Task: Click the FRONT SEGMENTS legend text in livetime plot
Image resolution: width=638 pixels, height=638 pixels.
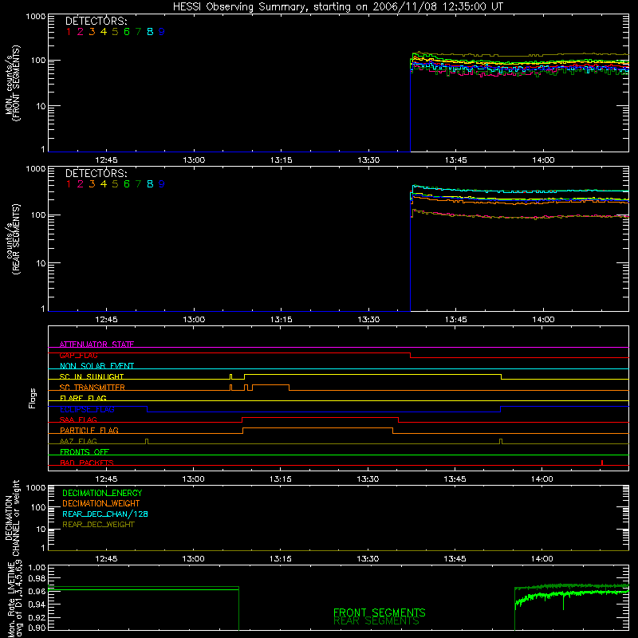Action: [380, 612]
